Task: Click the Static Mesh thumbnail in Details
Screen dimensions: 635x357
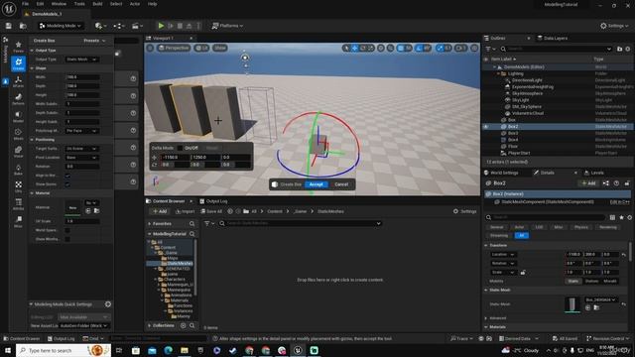Action: [x=571, y=304]
